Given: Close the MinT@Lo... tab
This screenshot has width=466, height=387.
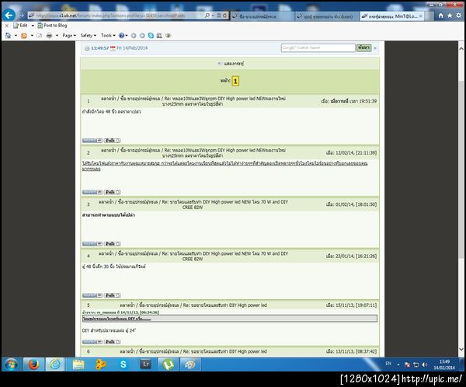Looking at the screenshot, I should coord(420,16).
